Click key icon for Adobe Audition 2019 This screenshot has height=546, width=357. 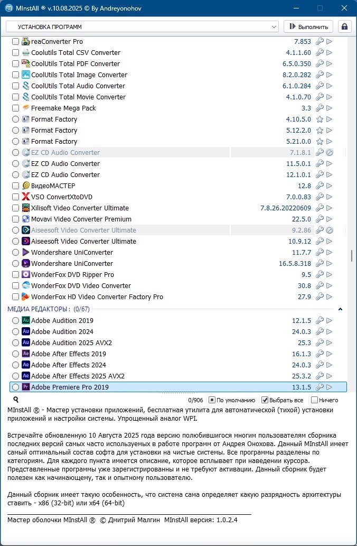(320, 320)
